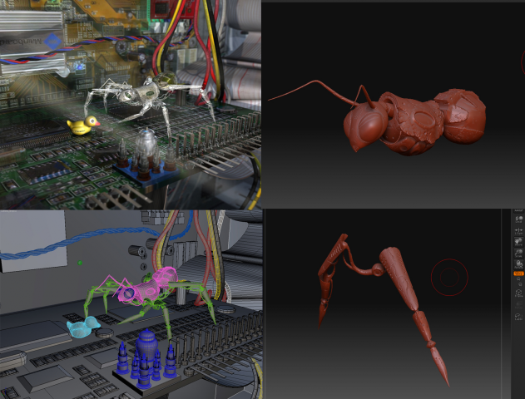The width and height of the screenshot is (525, 399).
Task: Click the yellow rubber duck in render
Action: click(x=83, y=125)
